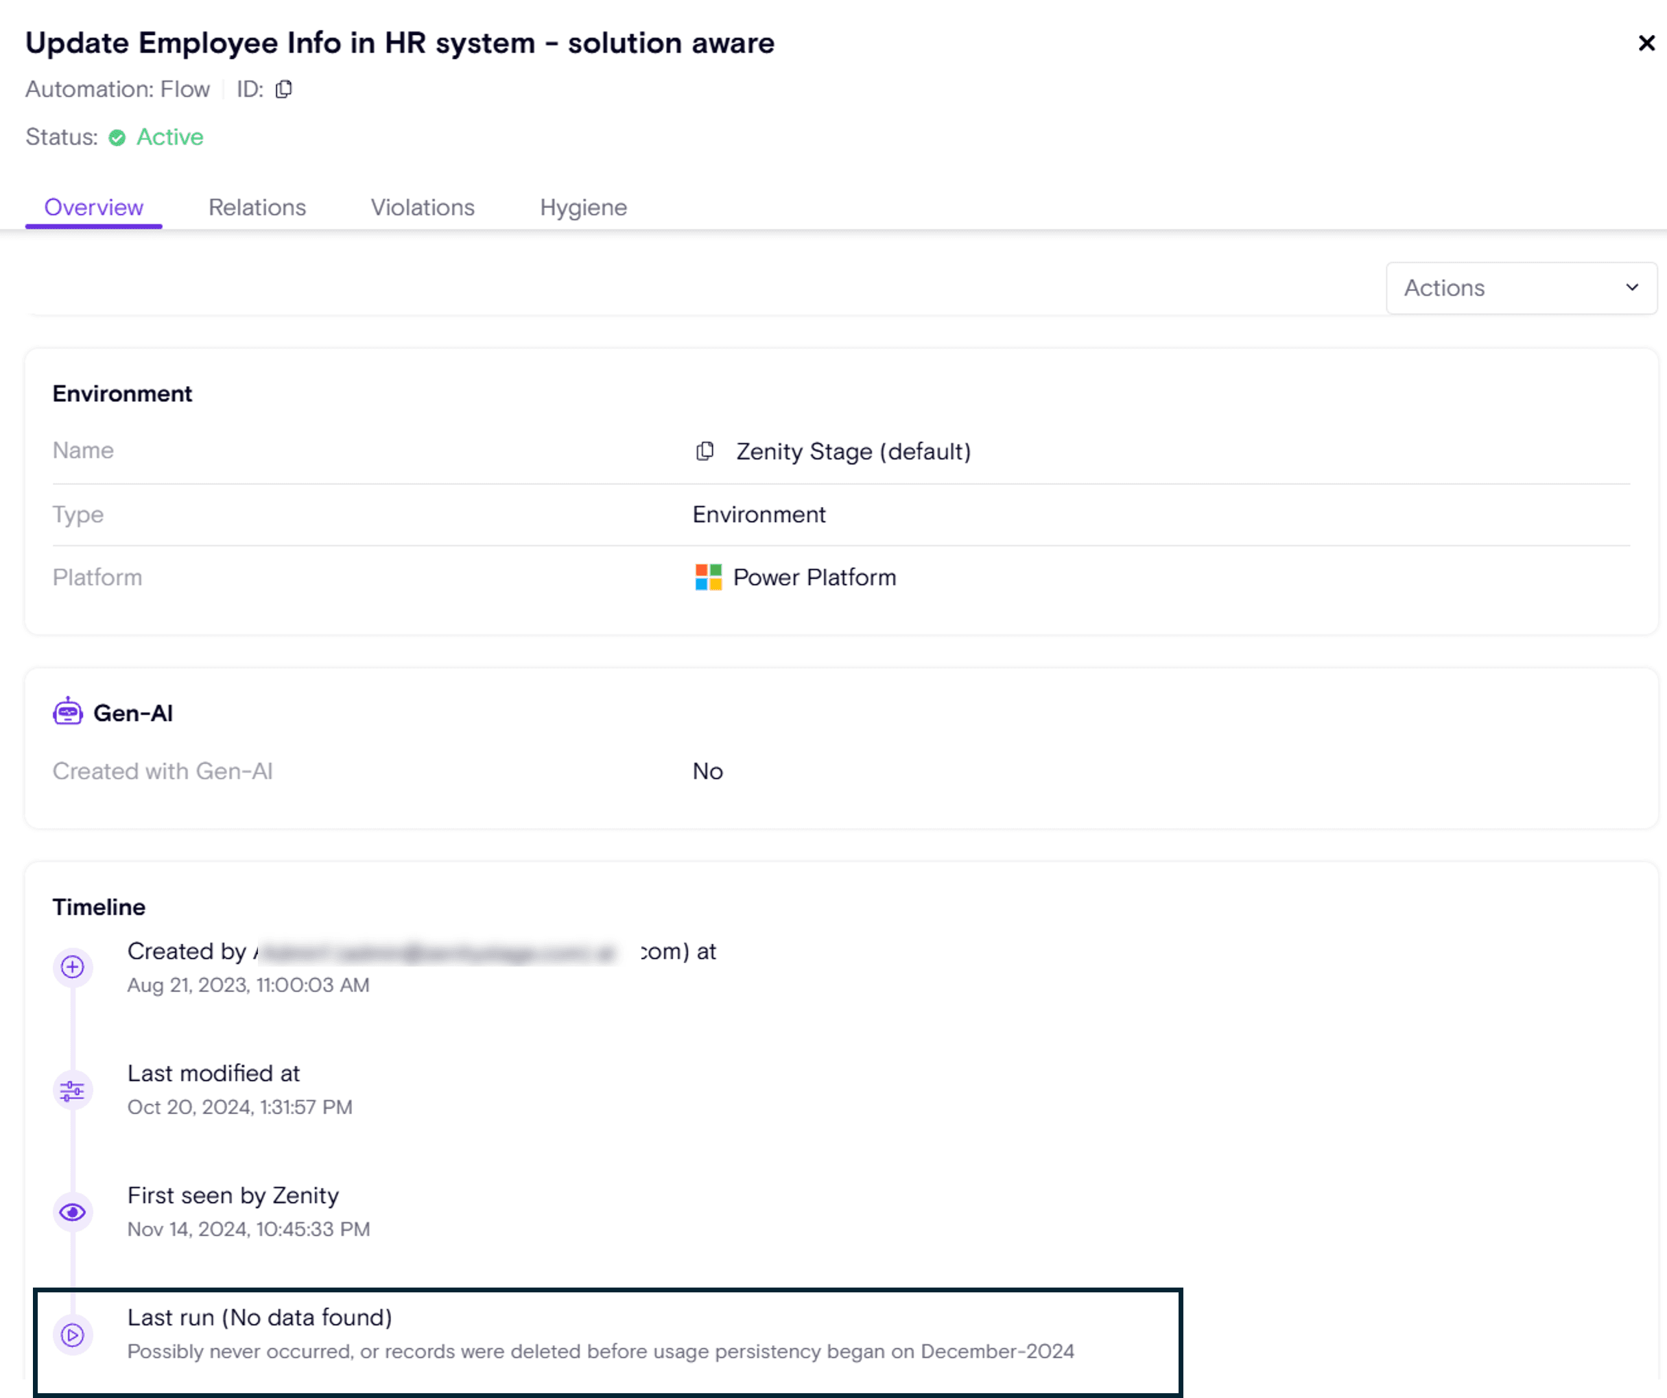Close the automation details panel
This screenshot has width=1667, height=1398.
[x=1646, y=43]
